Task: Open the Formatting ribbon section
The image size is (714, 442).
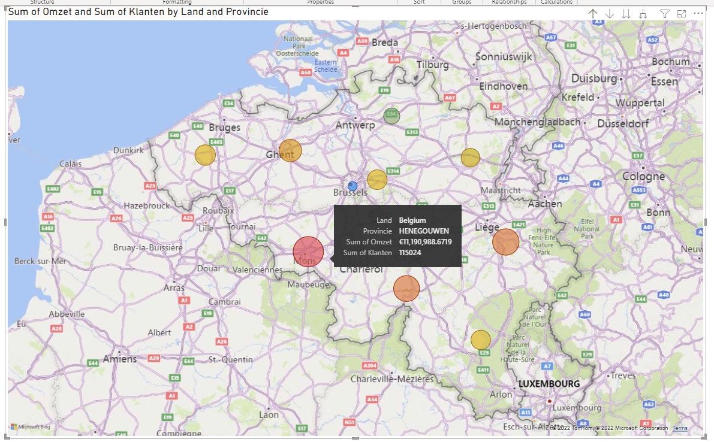Action: pos(177,2)
